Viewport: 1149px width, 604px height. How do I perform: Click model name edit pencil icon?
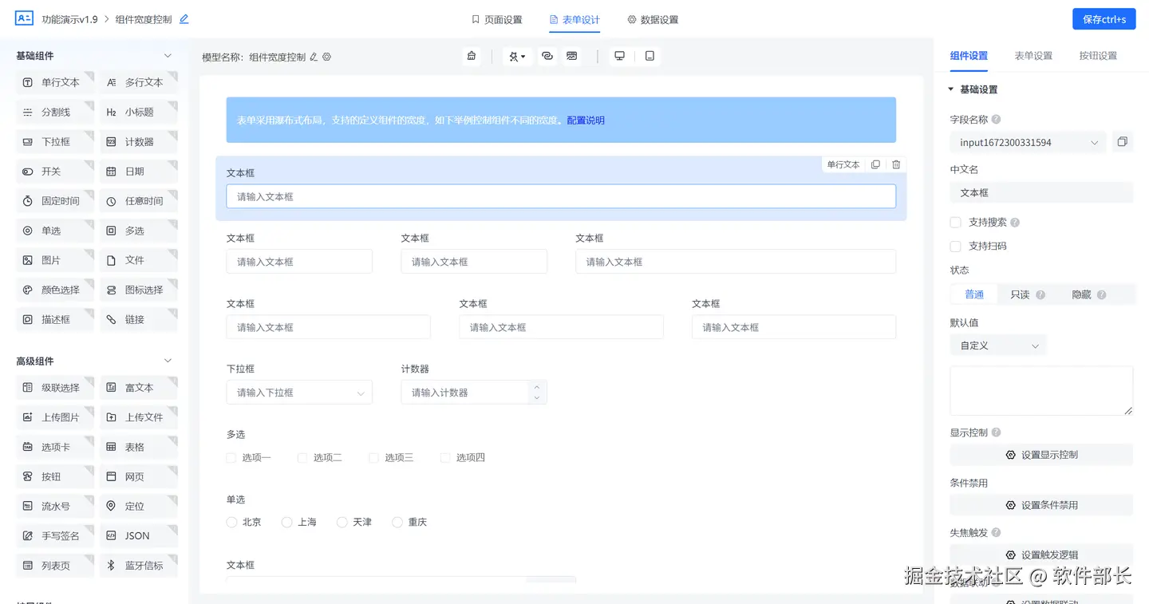pos(314,57)
